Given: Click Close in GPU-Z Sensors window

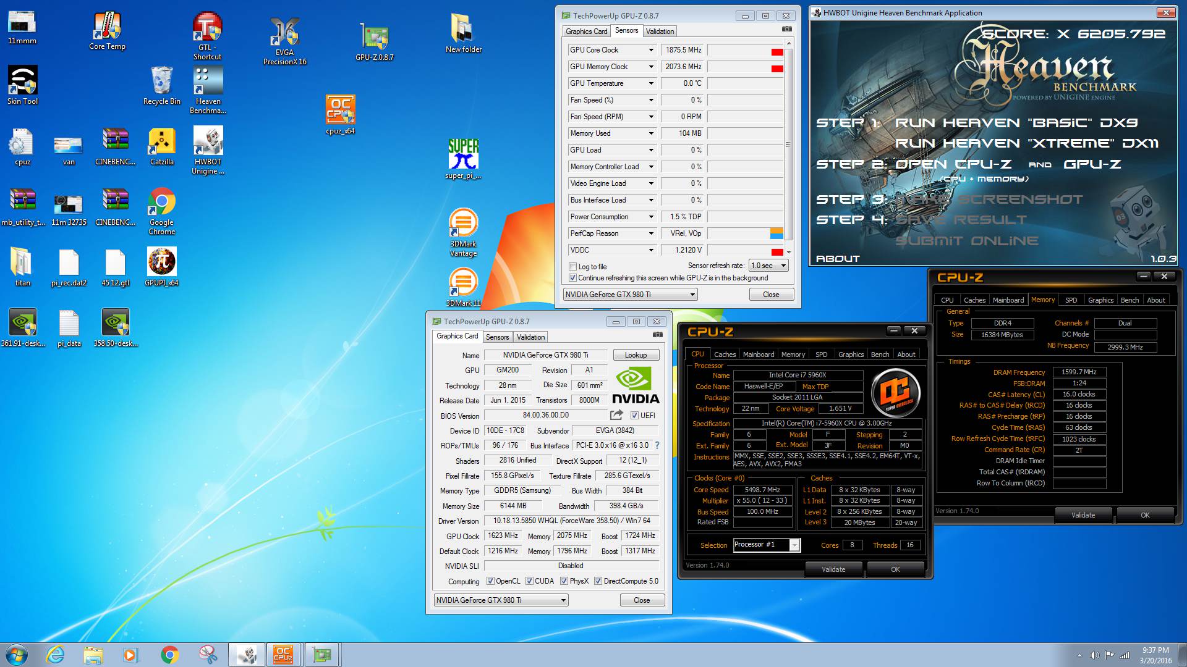Looking at the screenshot, I should coord(771,295).
